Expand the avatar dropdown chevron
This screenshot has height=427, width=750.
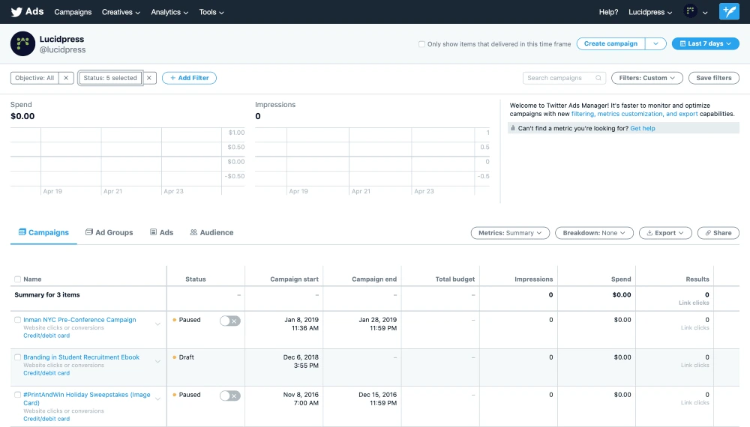click(x=705, y=13)
